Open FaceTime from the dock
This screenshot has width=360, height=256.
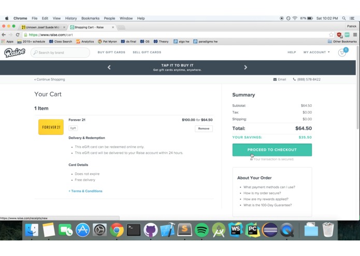coord(66,230)
